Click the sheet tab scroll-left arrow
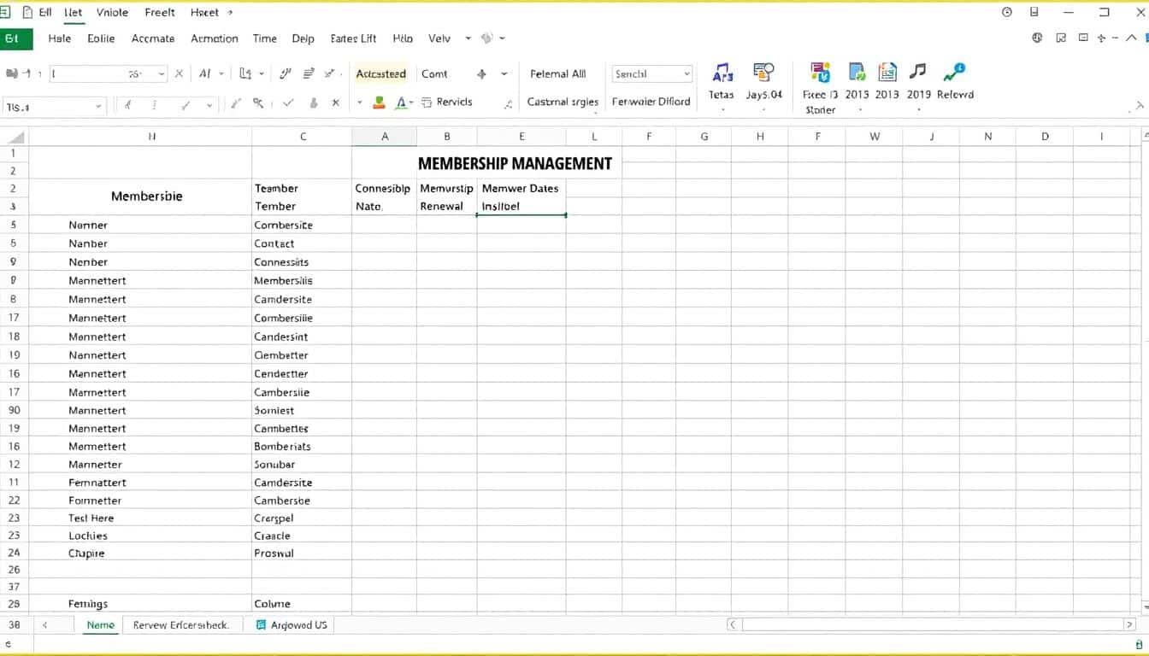This screenshot has height=656, width=1149. 45,625
